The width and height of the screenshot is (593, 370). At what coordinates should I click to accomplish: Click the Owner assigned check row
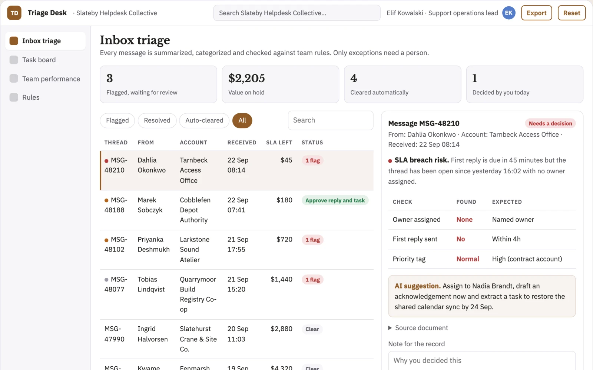(x=482, y=220)
